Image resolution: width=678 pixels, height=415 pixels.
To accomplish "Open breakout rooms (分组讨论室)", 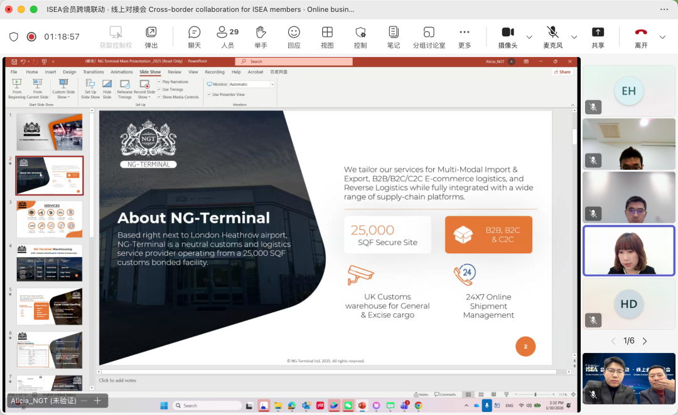I will [x=429, y=37].
